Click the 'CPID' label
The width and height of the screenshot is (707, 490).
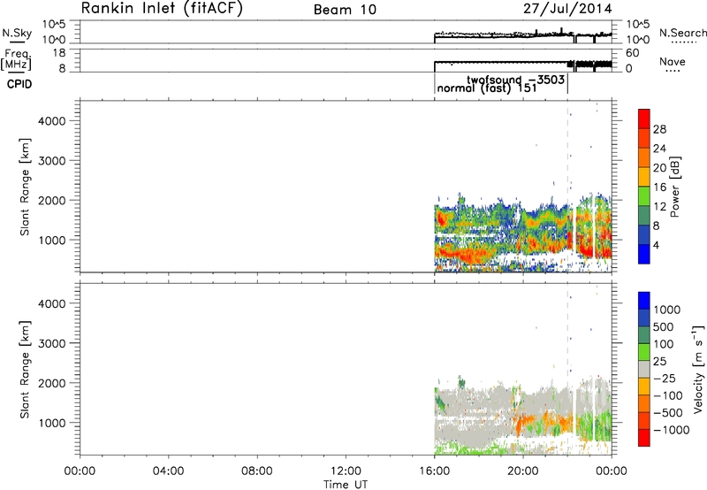[x=19, y=84]
